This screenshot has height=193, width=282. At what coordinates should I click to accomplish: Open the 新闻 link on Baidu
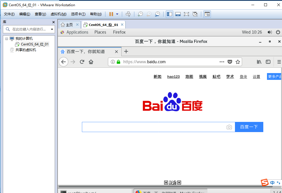pos(157,77)
